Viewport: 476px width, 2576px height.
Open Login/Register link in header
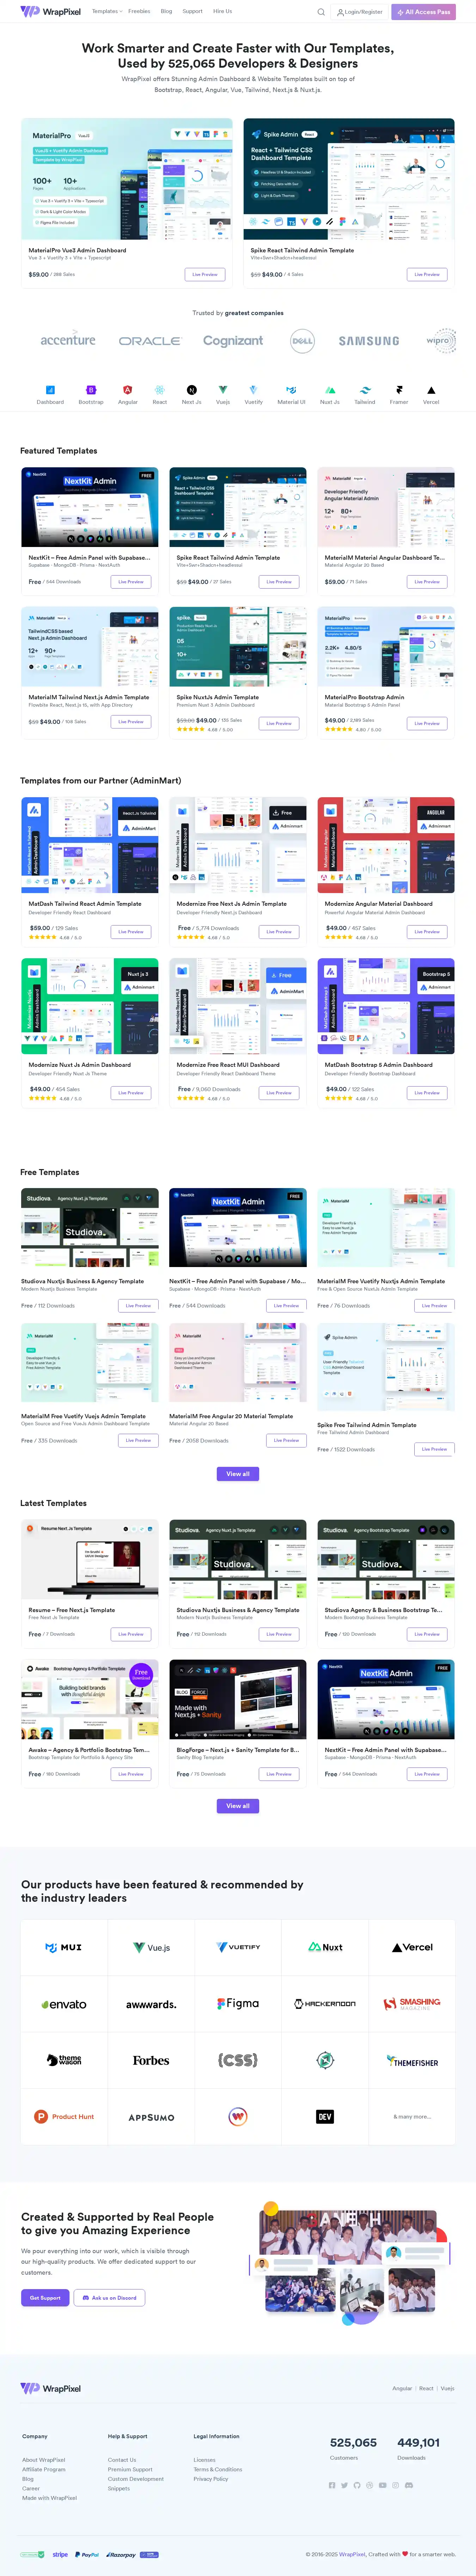pyautogui.click(x=360, y=12)
